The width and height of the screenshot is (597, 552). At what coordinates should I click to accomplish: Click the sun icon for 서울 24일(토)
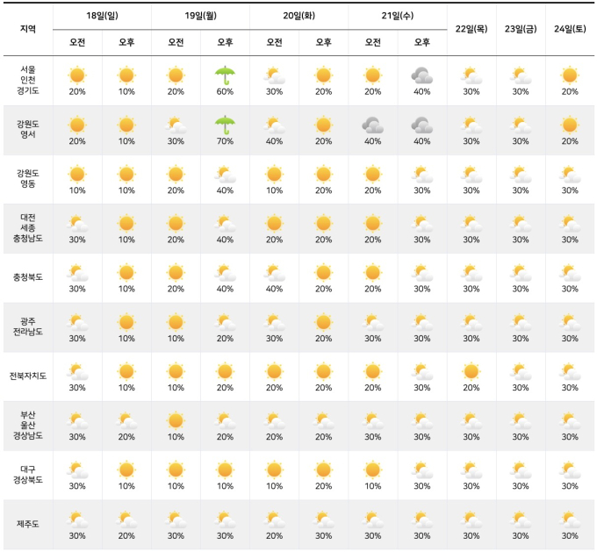(570, 75)
